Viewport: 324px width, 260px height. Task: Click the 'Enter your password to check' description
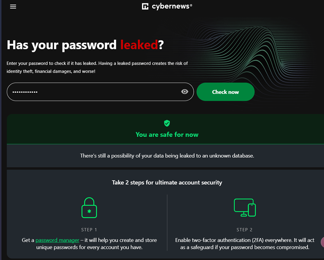97,67
